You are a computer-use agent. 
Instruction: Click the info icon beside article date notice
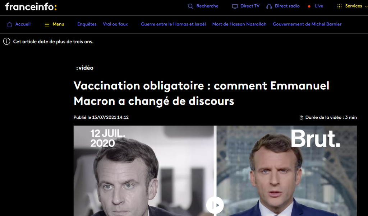click(x=6, y=42)
